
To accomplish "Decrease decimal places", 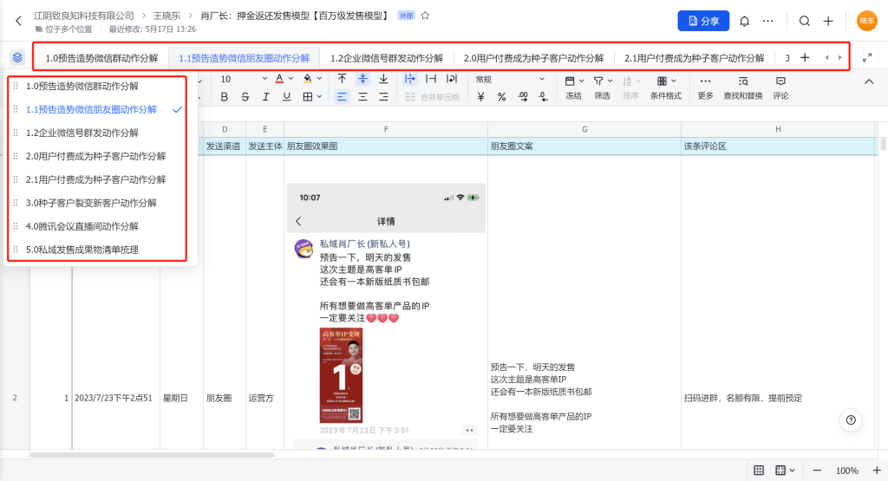I will click(x=544, y=97).
